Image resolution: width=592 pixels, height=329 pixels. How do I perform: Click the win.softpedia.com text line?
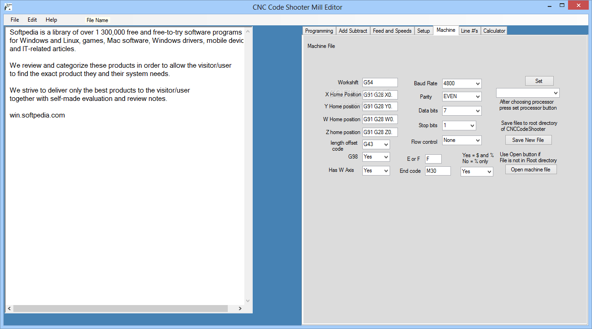pos(37,115)
